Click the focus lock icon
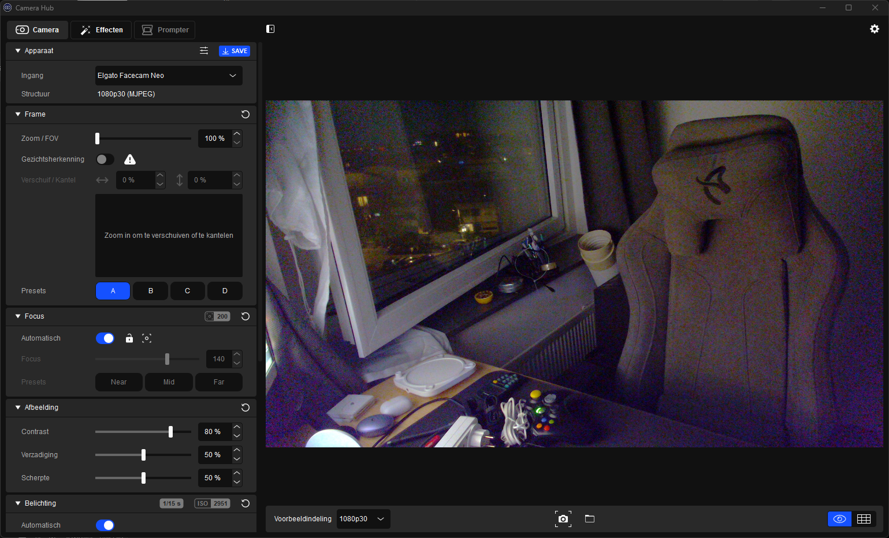The height and width of the screenshot is (538, 889). (129, 338)
